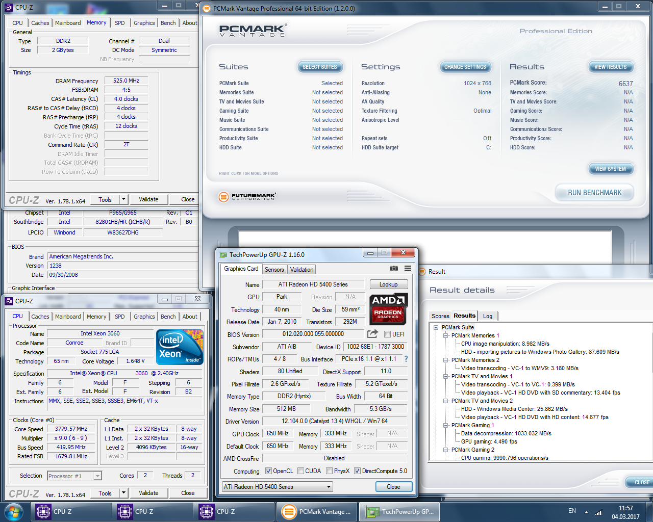Click the GPU Name field ATI Radeon HD 5400 Series

click(x=313, y=284)
